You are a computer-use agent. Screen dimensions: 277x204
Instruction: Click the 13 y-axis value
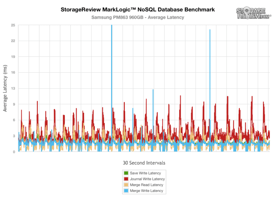(x=13, y=88)
